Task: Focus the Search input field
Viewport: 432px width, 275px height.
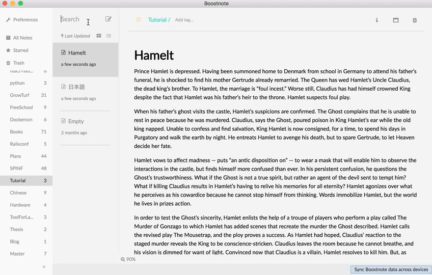Action: click(x=80, y=19)
